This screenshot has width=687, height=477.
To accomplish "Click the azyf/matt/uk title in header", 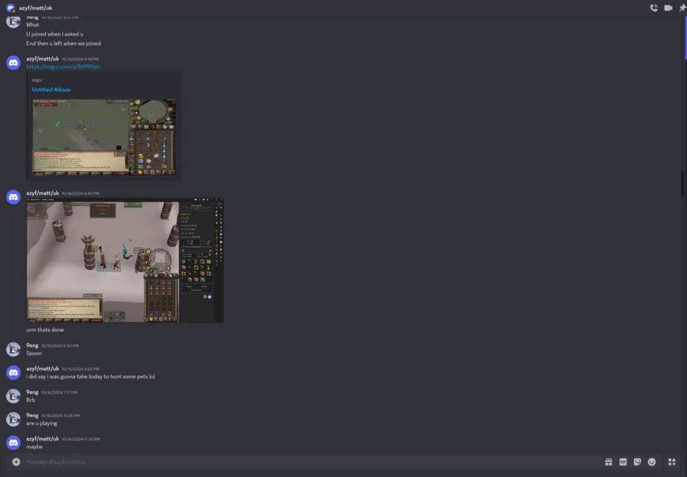I will point(38,8).
